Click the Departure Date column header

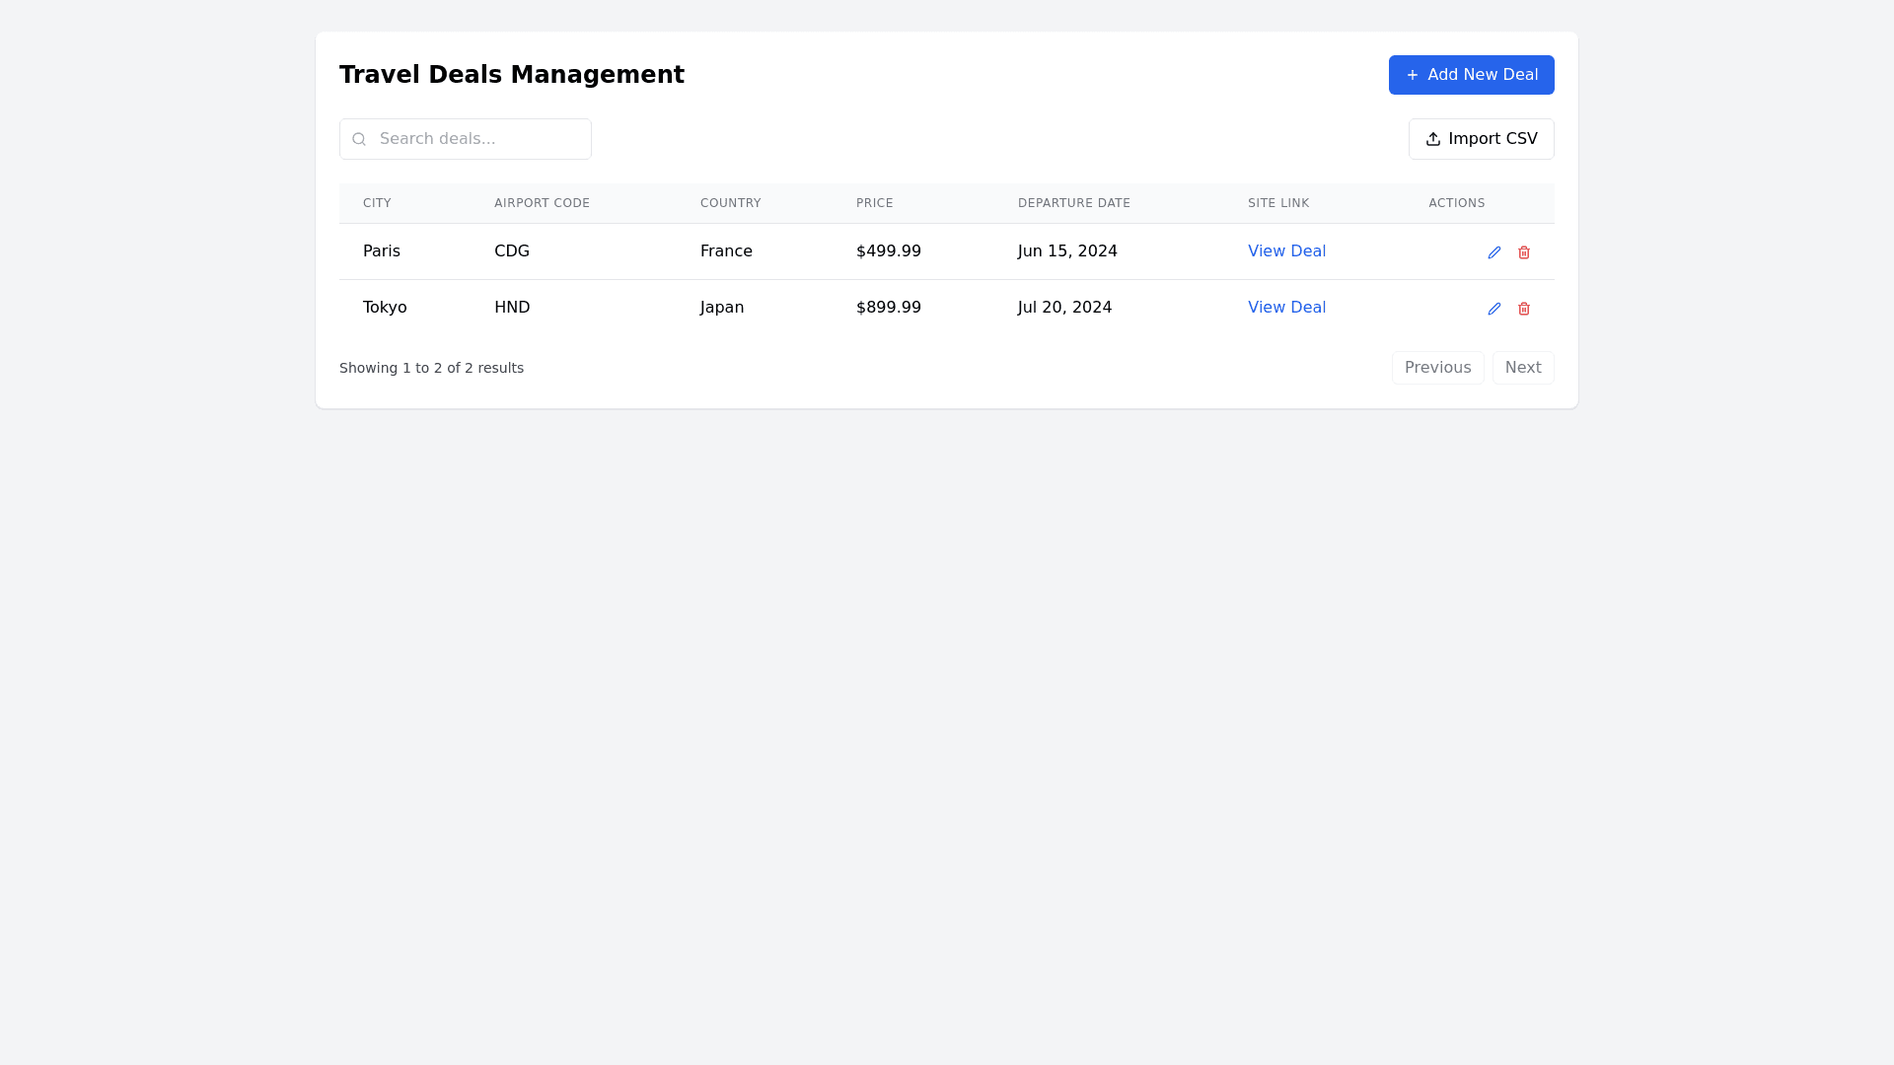(x=1073, y=203)
